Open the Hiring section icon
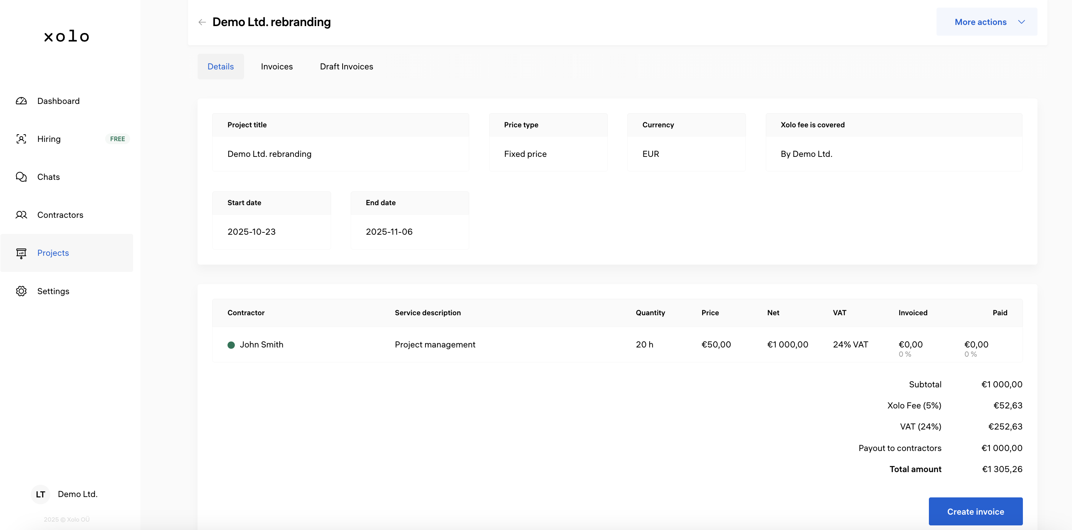Viewport: 1072px width, 530px height. point(21,138)
